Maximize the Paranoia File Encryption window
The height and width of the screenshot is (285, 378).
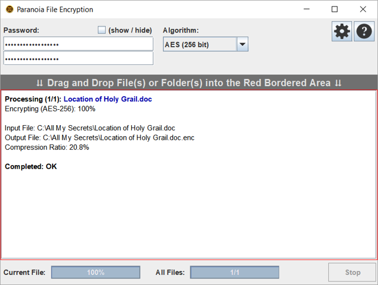[x=334, y=9]
